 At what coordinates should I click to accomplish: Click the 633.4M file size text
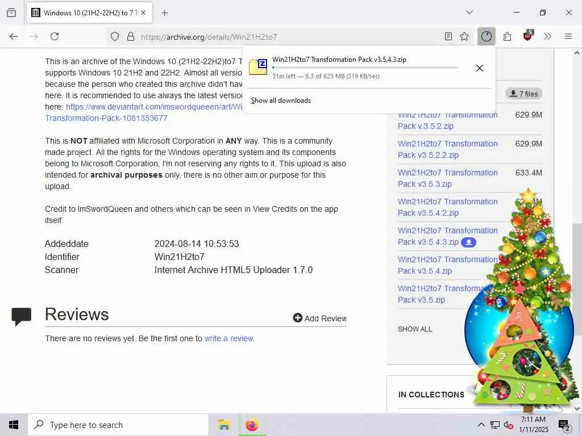click(x=529, y=173)
